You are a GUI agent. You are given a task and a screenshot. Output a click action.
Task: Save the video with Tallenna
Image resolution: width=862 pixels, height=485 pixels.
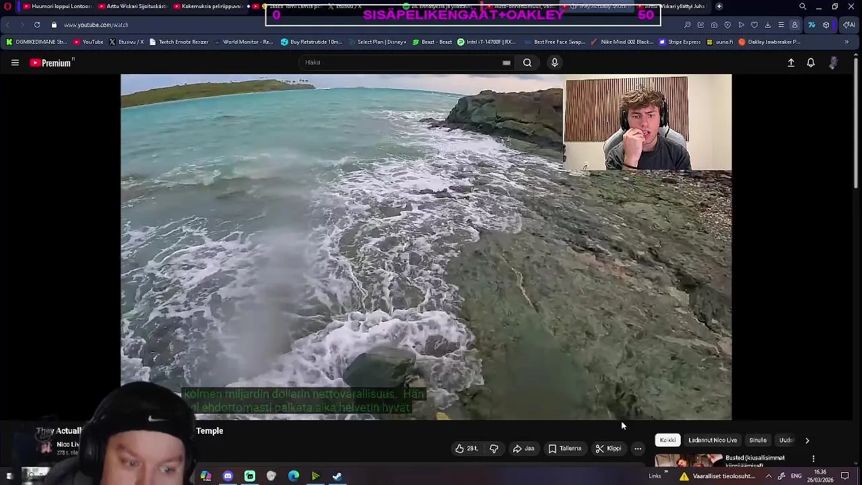tap(564, 449)
